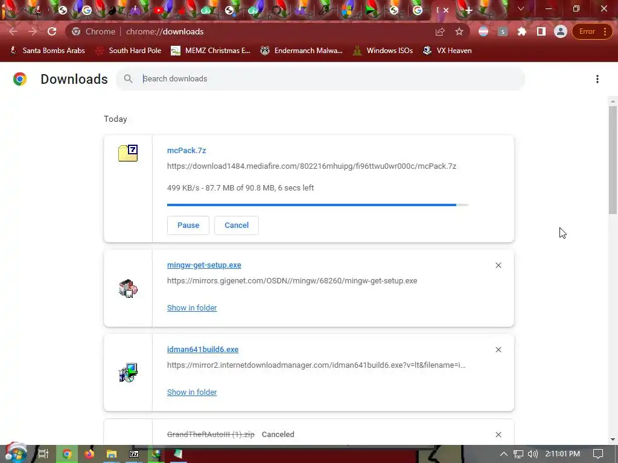Open MEMZ Christmas bookmark
Image resolution: width=618 pixels, height=463 pixels.
click(x=211, y=51)
